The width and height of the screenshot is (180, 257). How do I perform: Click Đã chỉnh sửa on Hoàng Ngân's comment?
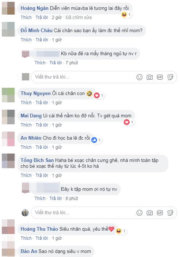[78, 18]
